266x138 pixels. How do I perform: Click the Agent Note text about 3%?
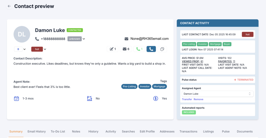pyautogui.click(x=42, y=87)
